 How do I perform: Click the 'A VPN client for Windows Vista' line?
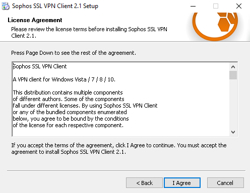pyautogui.click(x=64, y=79)
